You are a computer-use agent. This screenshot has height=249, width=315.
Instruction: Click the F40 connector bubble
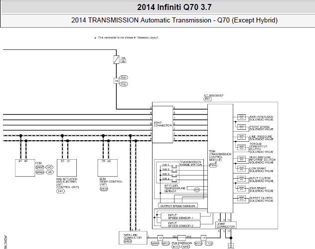click(124, 84)
